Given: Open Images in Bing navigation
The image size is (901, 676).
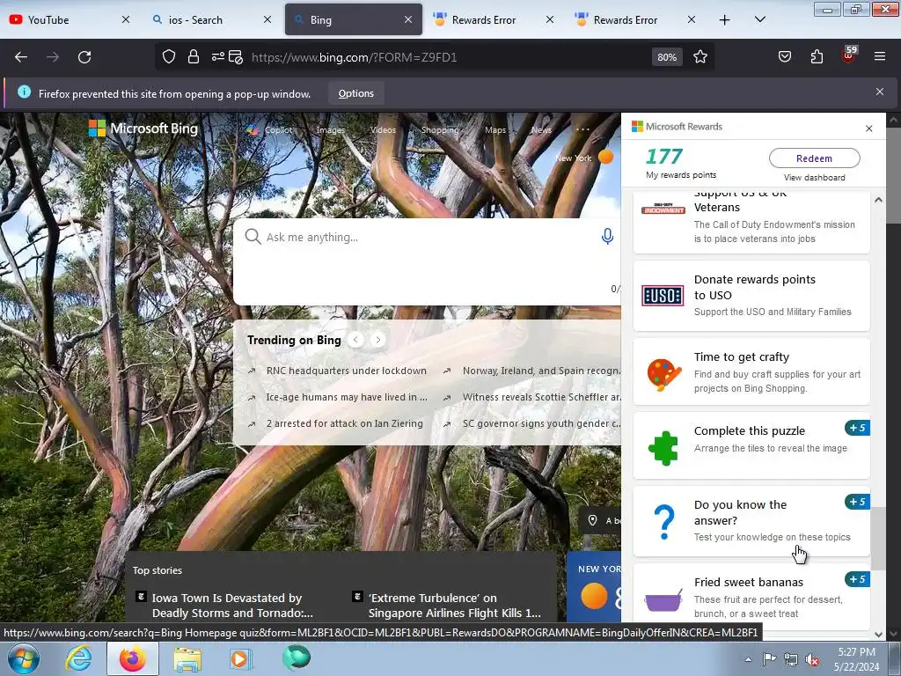Looking at the screenshot, I should [331, 130].
